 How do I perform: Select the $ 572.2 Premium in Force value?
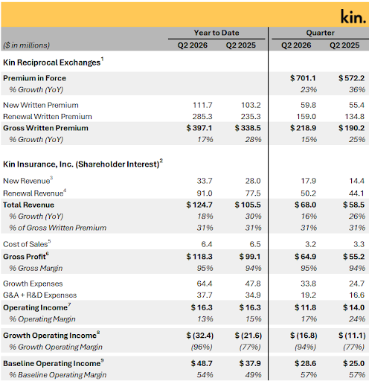pyautogui.click(x=351, y=78)
